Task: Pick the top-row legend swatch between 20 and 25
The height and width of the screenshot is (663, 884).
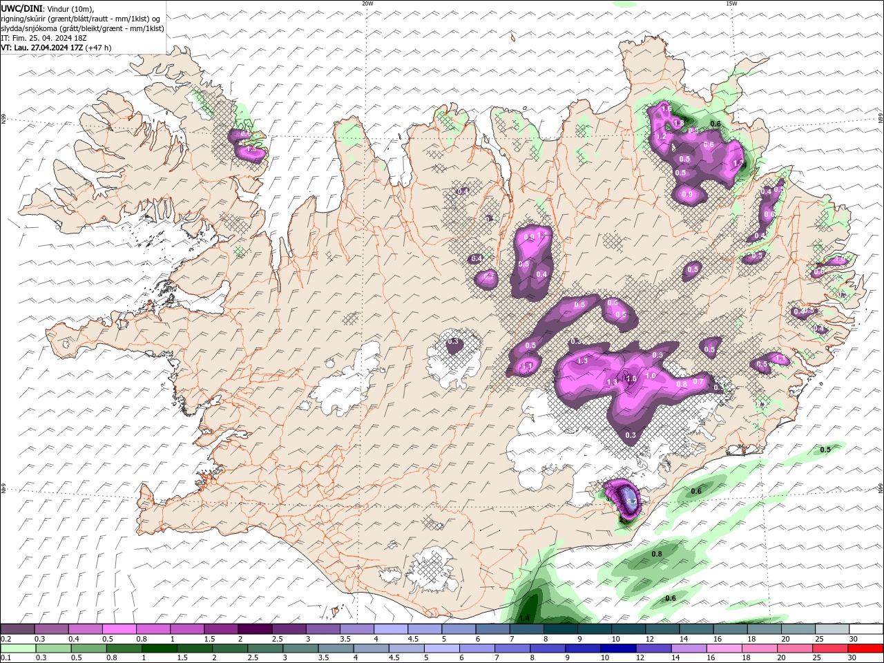Action: [798, 628]
